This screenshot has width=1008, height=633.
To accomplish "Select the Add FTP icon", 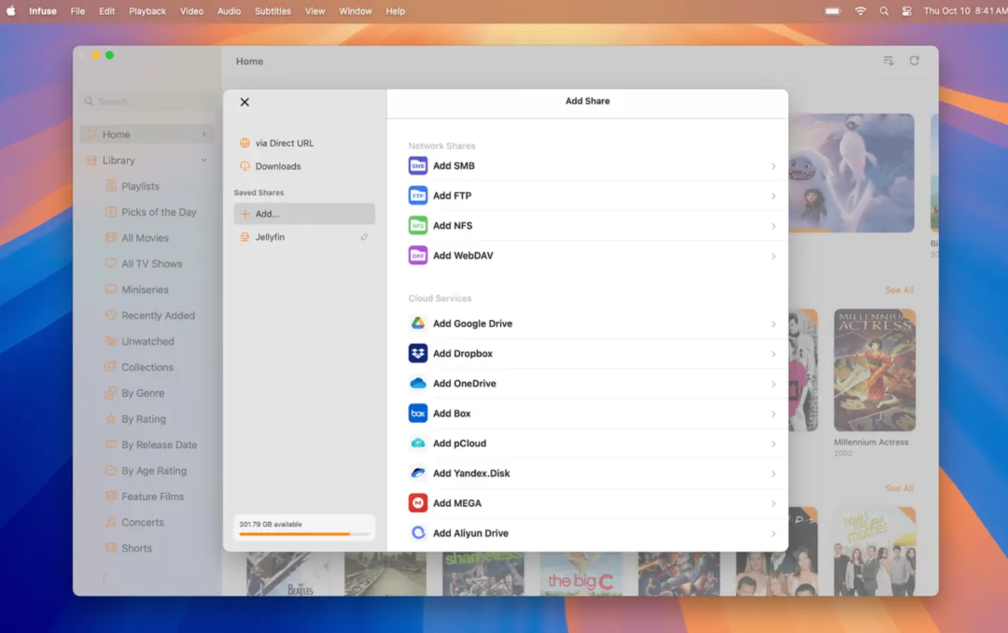I will [417, 196].
